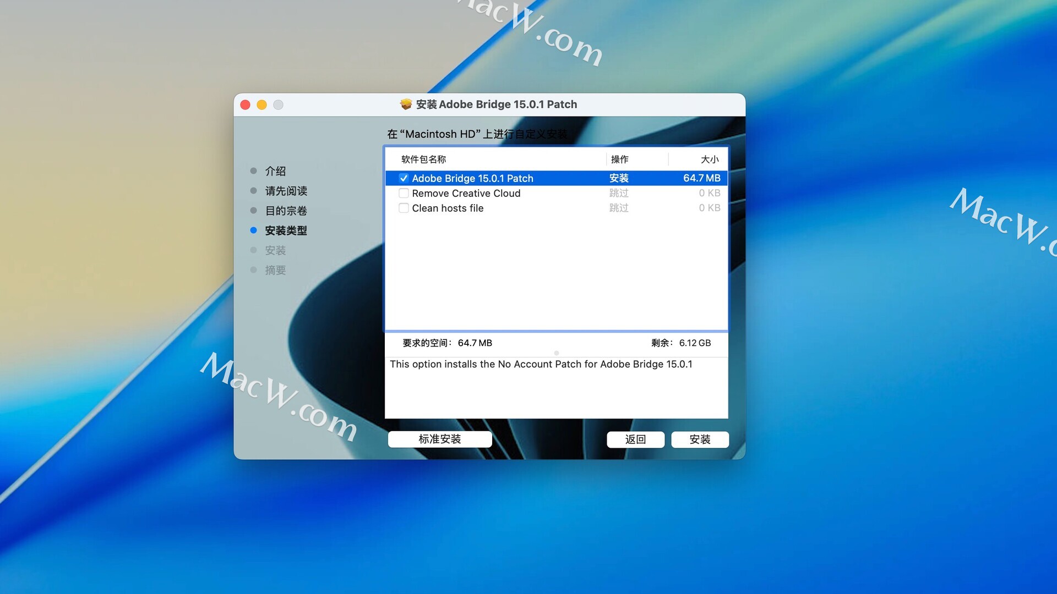1057x594 pixels.
Task: Enable the Remove Creative Cloud checkbox
Action: pos(404,193)
